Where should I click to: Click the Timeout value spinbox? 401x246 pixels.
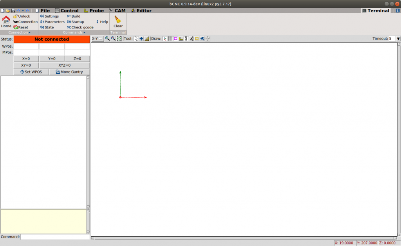coord(392,39)
